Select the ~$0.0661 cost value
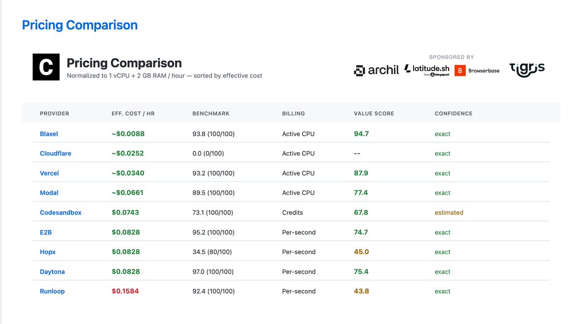577x324 pixels. click(127, 193)
